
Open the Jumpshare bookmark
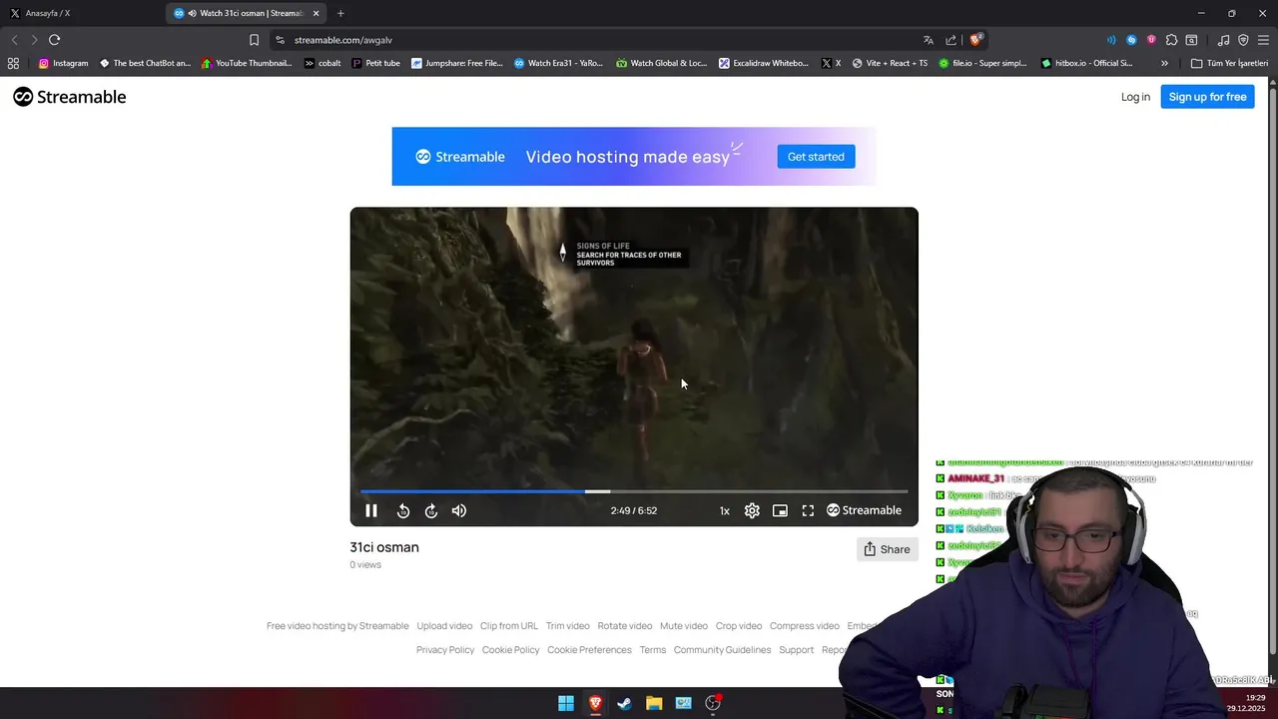[x=456, y=63]
